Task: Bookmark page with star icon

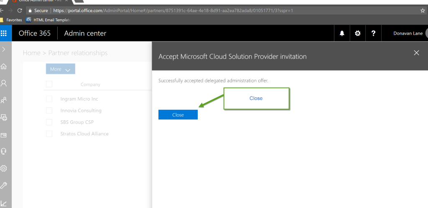Action: [x=423, y=10]
